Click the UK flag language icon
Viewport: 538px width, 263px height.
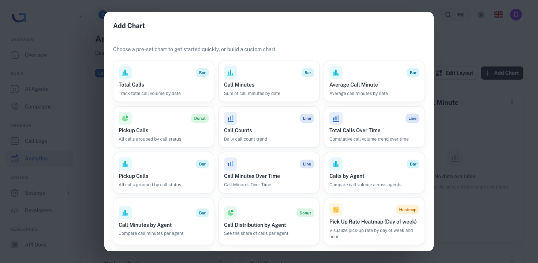(498, 15)
